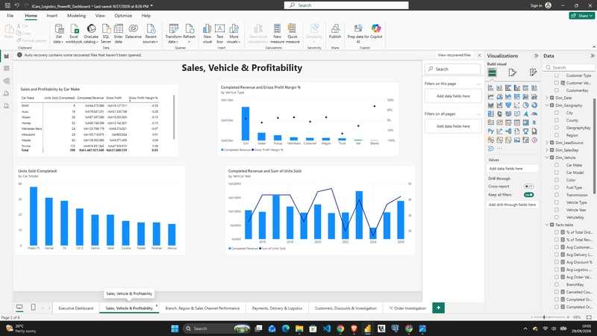Add drill-through fields here
597x336 pixels.
[x=512, y=205]
